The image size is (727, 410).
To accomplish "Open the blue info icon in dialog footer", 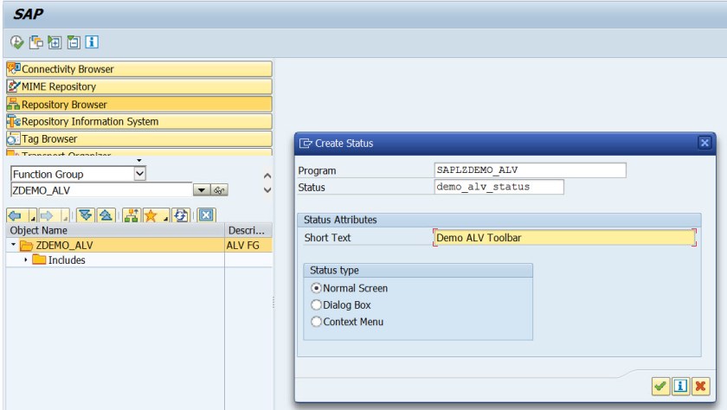I will 680,383.
